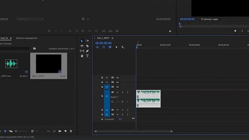Mute audio track A2
Viewport: 249px width, 140px height.
pyautogui.click(x=117, y=110)
